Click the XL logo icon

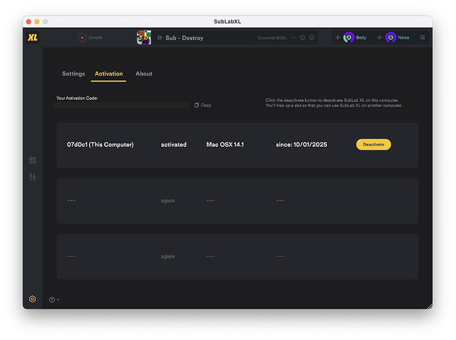click(33, 37)
